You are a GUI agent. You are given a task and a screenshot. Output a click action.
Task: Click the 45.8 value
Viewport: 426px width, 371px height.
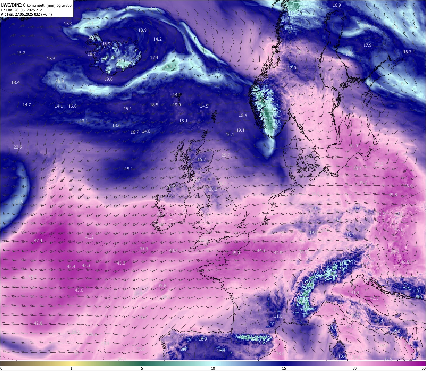click(x=393, y=195)
